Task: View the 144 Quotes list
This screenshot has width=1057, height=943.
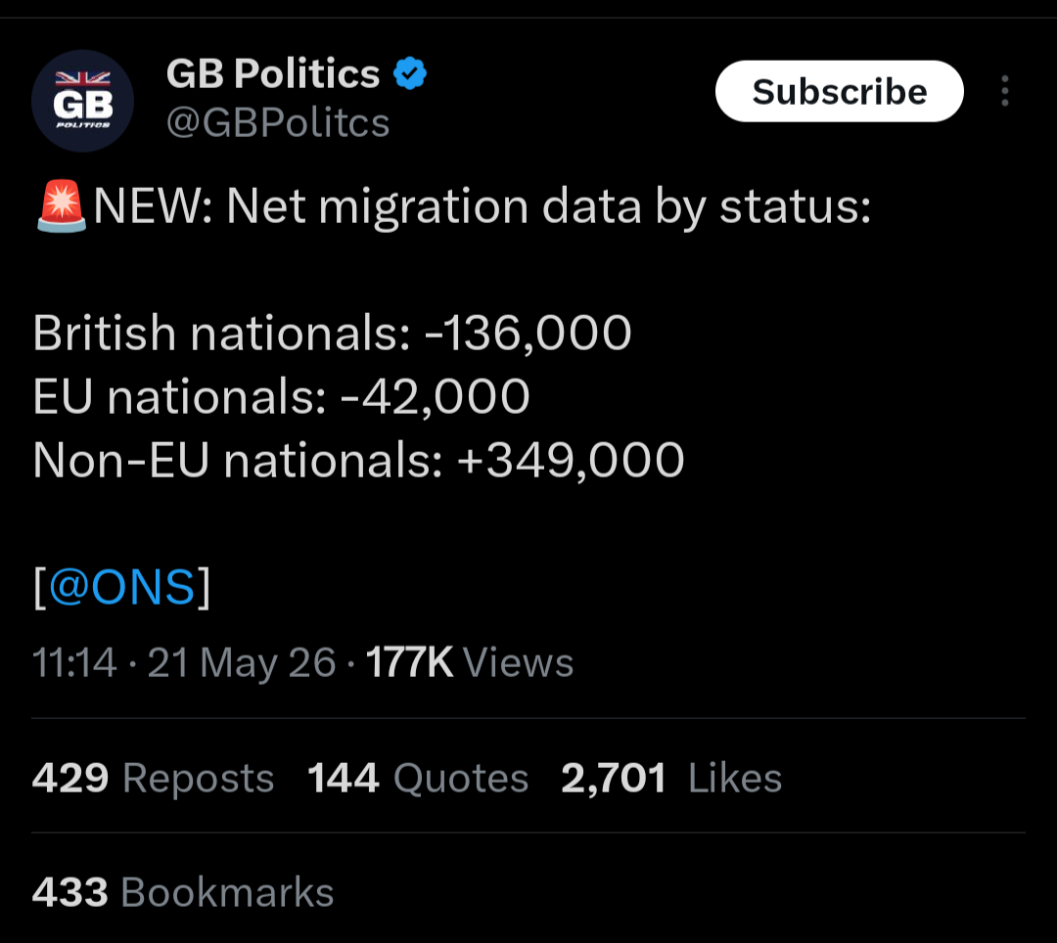Action: 418,778
